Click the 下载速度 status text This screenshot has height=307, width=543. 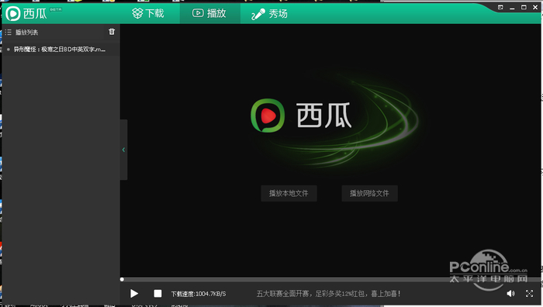coord(199,294)
